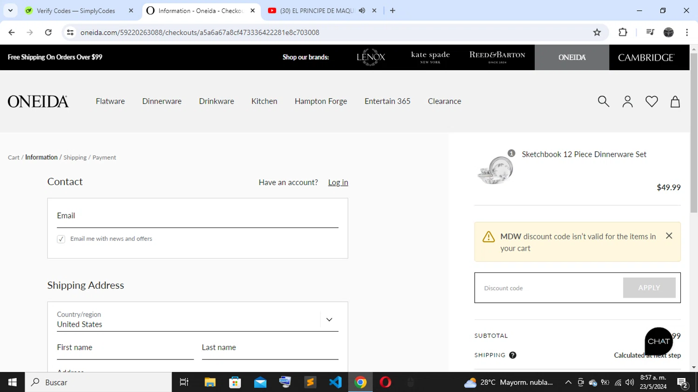Open the Entertain 365 menu
The height and width of the screenshot is (392, 698).
387,101
